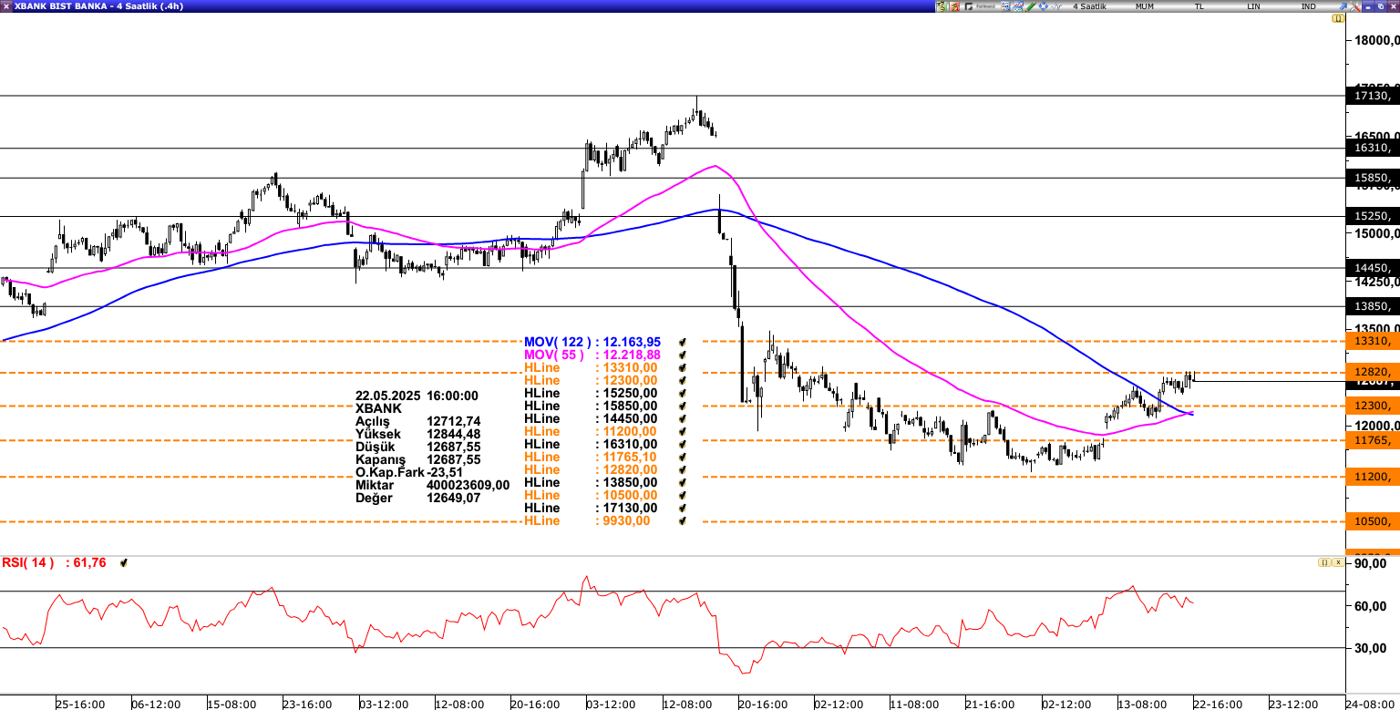Image resolution: width=1400 pixels, height=710 pixels.
Task: Click the 15850 price axis label
Action: click(x=1373, y=178)
